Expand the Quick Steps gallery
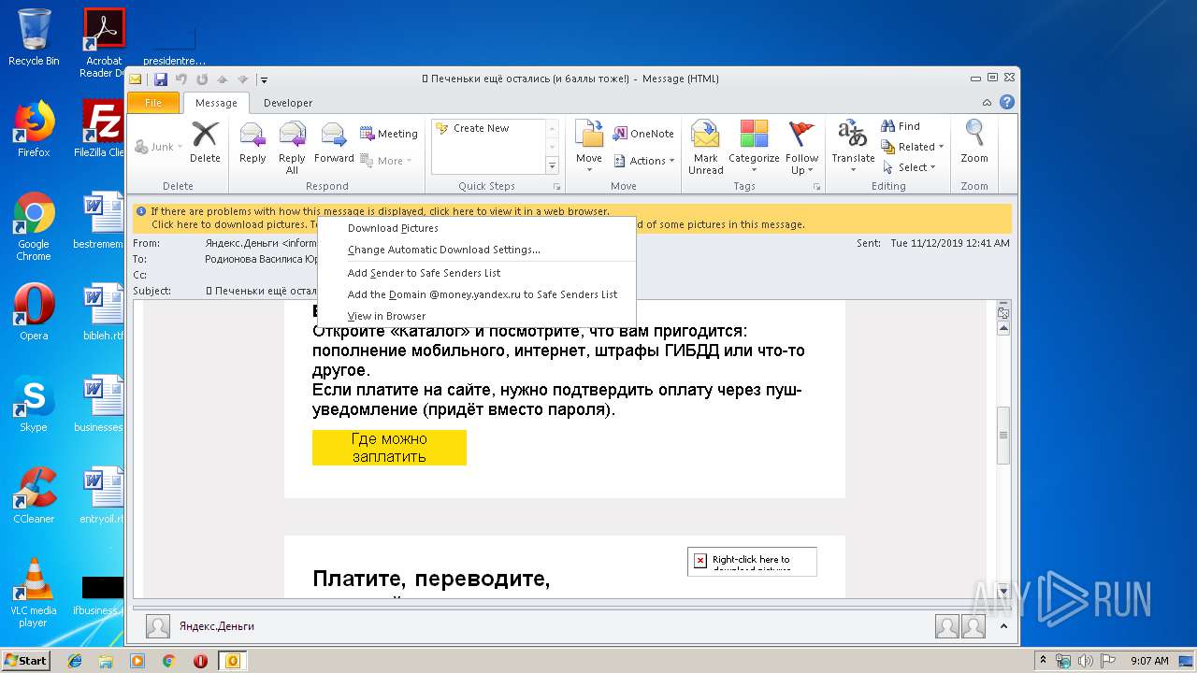This screenshot has height=673, width=1197. [x=552, y=166]
